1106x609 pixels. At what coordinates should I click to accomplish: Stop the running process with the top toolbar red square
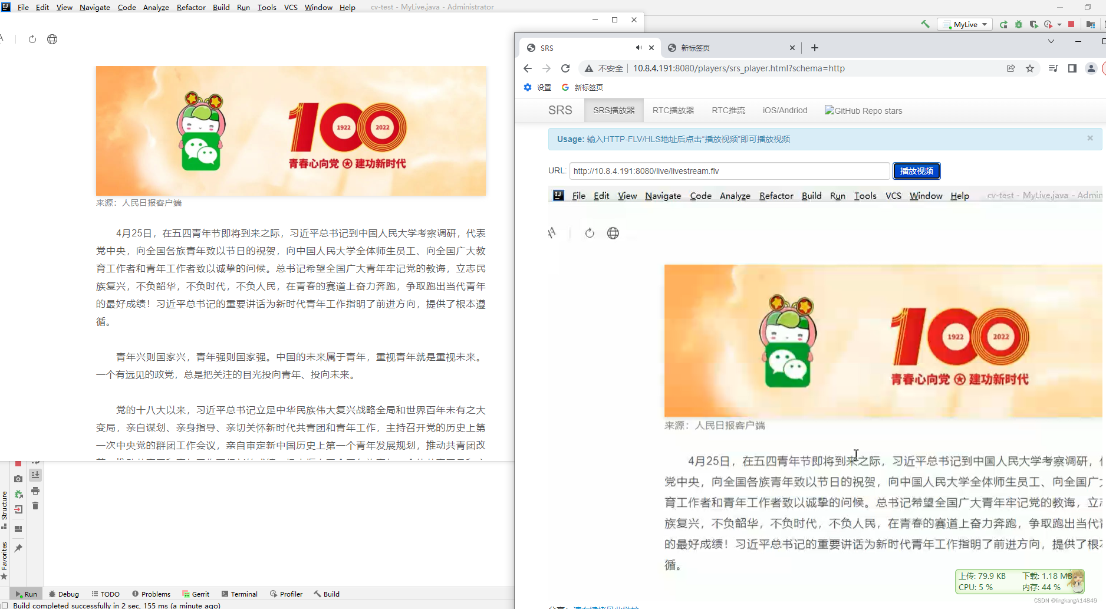(1071, 24)
